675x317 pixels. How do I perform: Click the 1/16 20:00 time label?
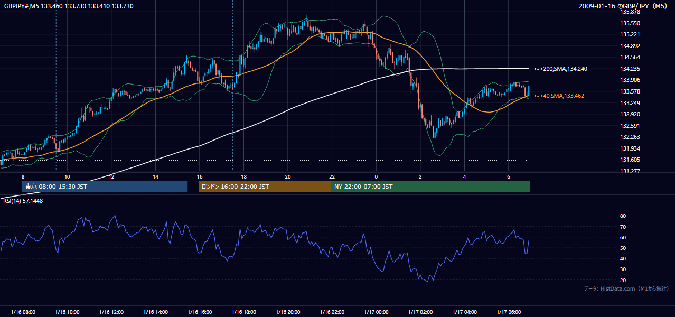pos(288,312)
